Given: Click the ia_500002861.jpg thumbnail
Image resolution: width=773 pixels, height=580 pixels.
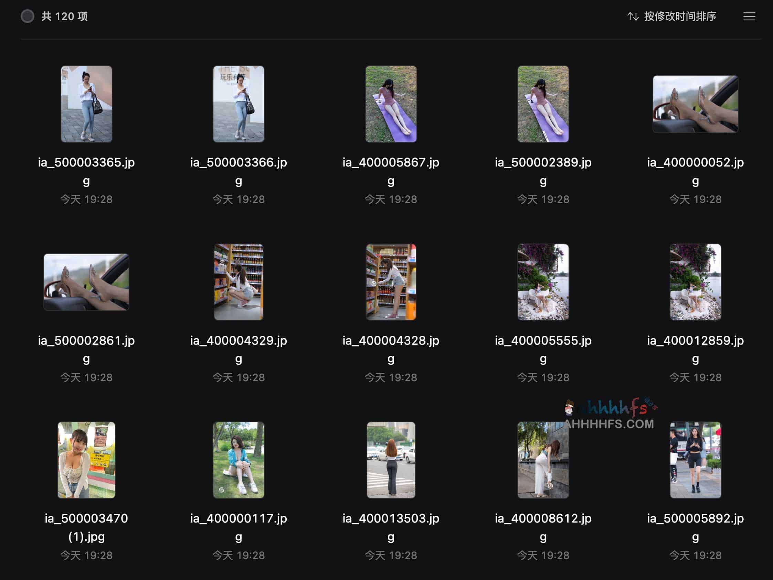Looking at the screenshot, I should tap(86, 282).
